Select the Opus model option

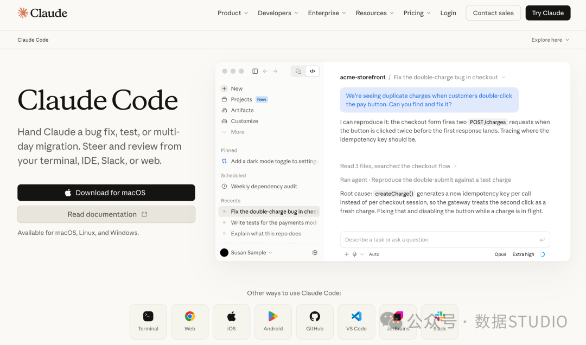click(x=500, y=254)
